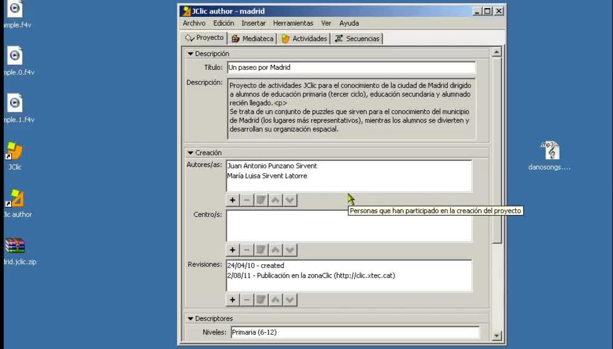Select author María Luisa Sirvent Latorre
Viewport: 613px width, 349px height.
click(x=267, y=176)
